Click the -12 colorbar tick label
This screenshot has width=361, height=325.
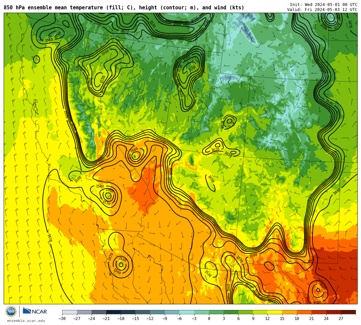tap(150, 319)
